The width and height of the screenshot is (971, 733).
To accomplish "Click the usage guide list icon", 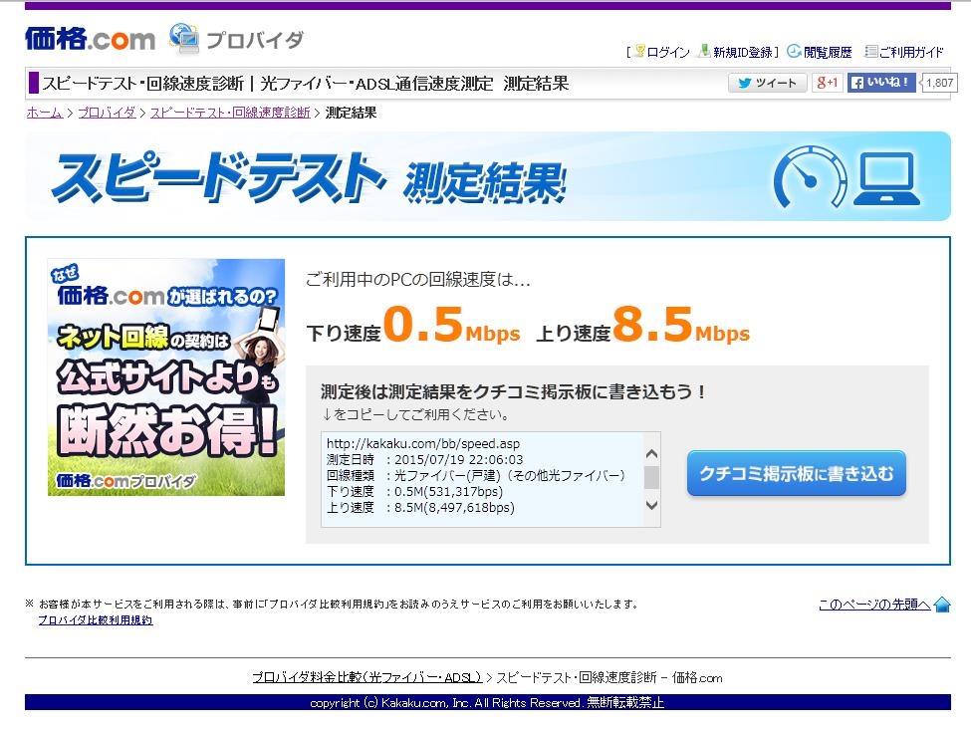I will 871,52.
